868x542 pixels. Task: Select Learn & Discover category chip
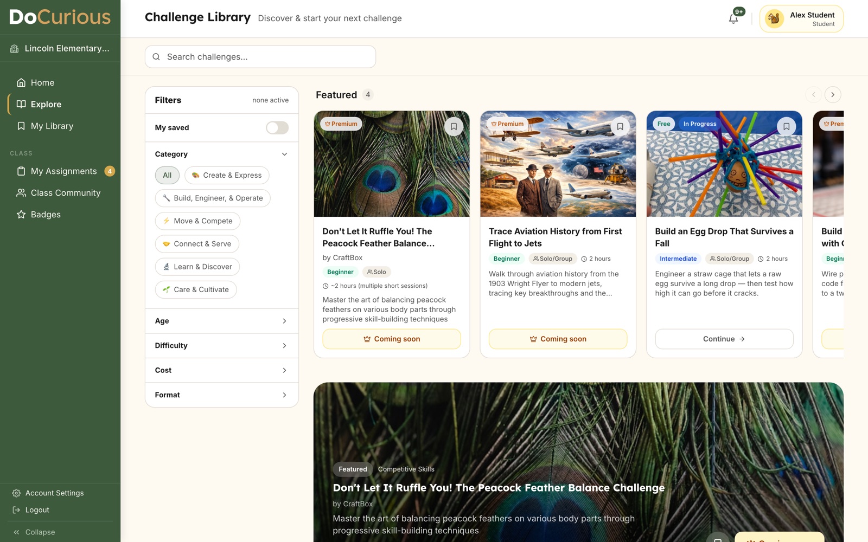pyautogui.click(x=197, y=267)
